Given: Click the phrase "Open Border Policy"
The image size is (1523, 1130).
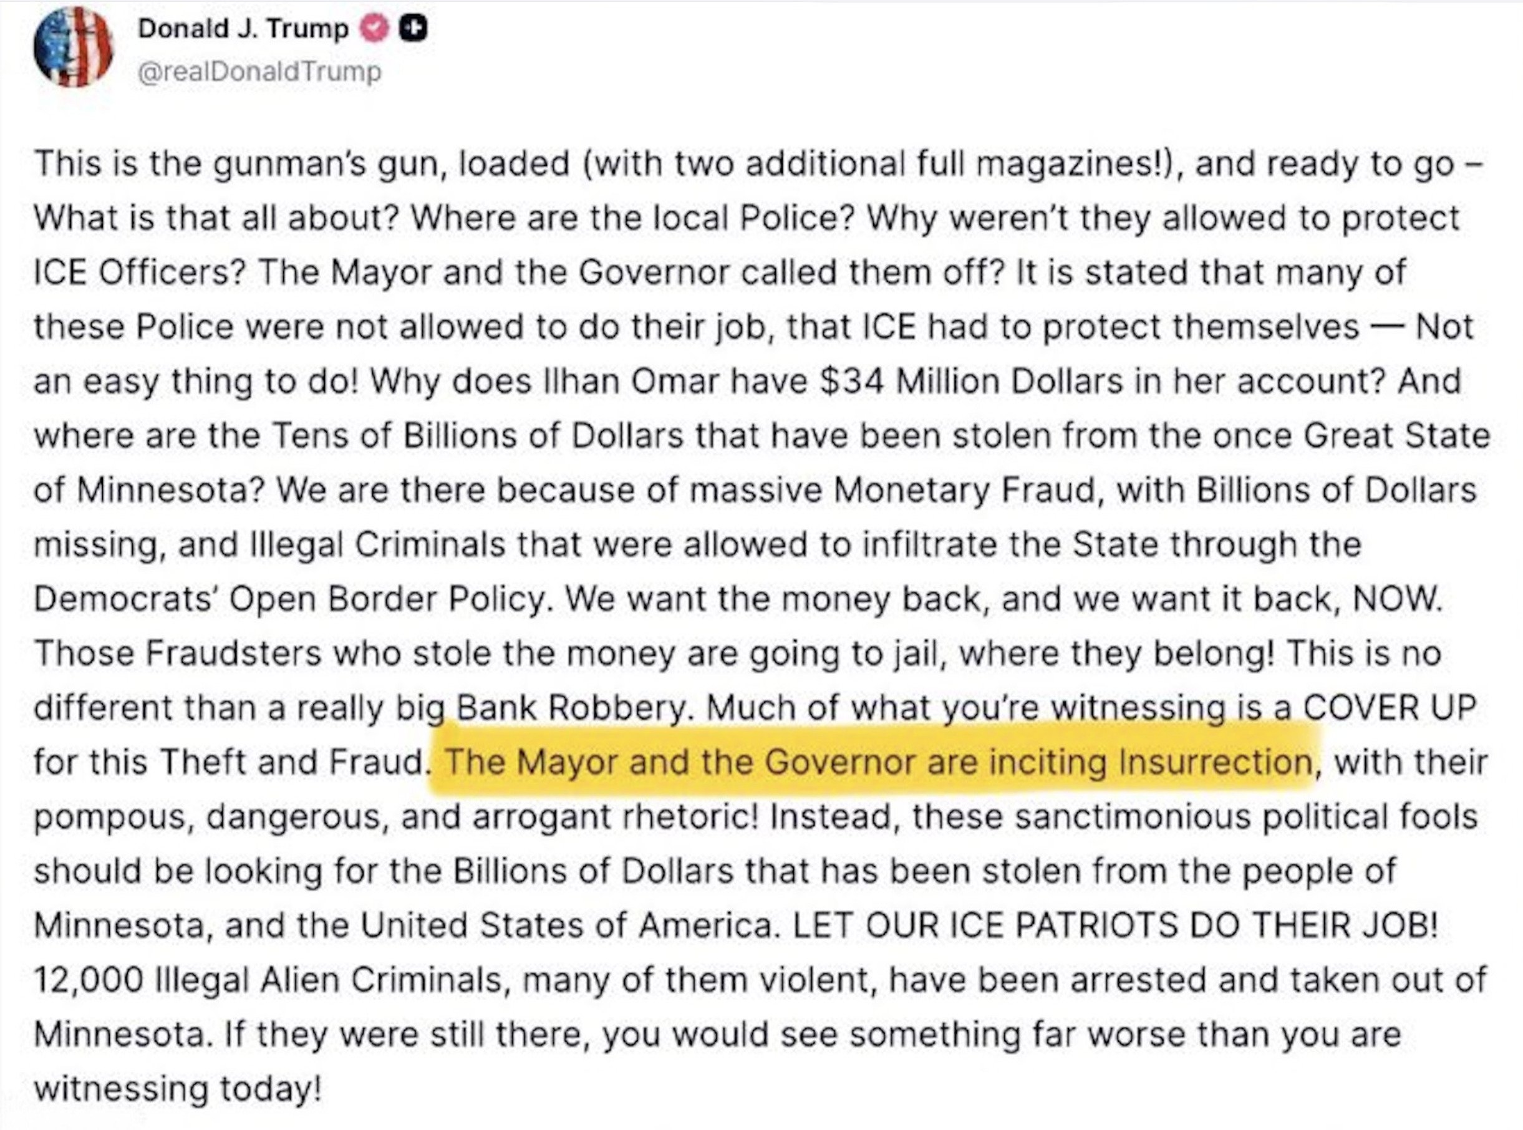Looking at the screenshot, I should [389, 599].
